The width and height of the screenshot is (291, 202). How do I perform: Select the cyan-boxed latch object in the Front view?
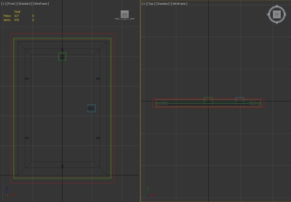92,108
